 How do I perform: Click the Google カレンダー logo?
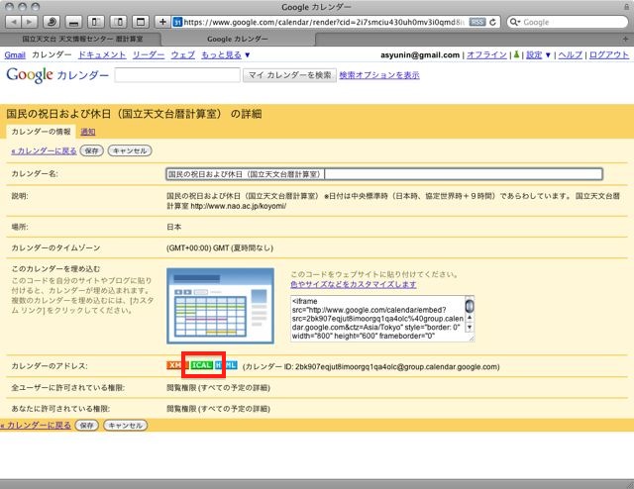(57, 75)
